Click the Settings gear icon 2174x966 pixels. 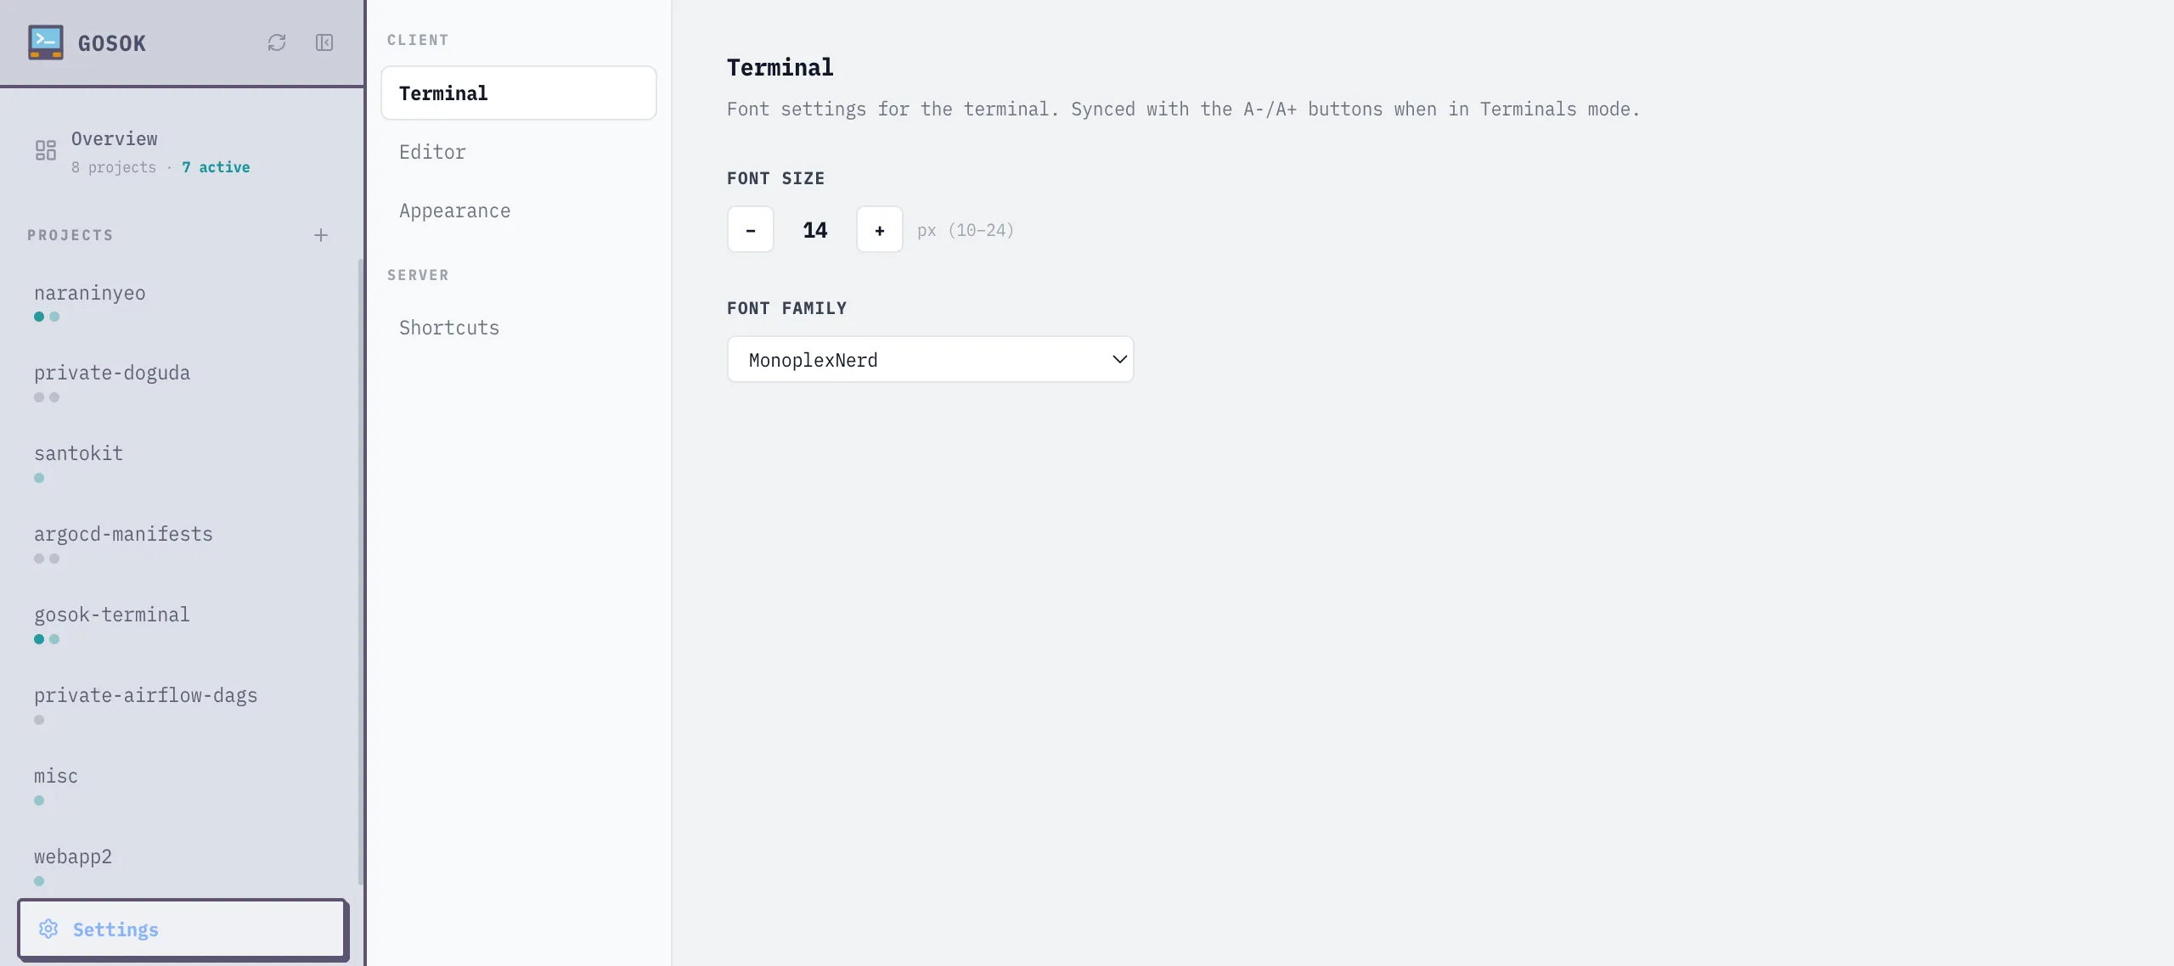tap(49, 929)
